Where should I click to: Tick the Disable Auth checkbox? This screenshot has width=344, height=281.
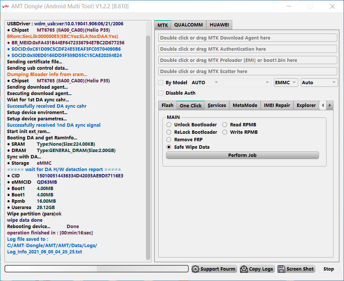[x=160, y=93]
